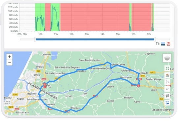This screenshot has height=121, width=178.
Task: Click the left handle of time range slider
Action: click(x=35, y=39)
